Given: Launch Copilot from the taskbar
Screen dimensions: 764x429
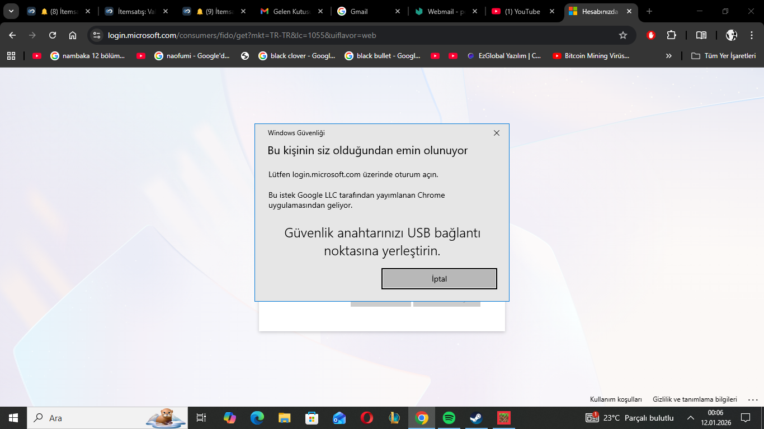Looking at the screenshot, I should [x=230, y=418].
